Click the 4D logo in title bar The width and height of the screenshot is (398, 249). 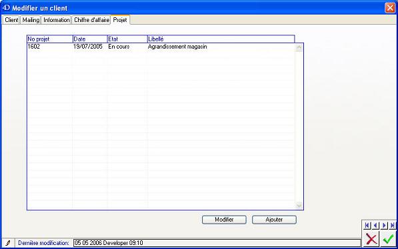[6, 8]
